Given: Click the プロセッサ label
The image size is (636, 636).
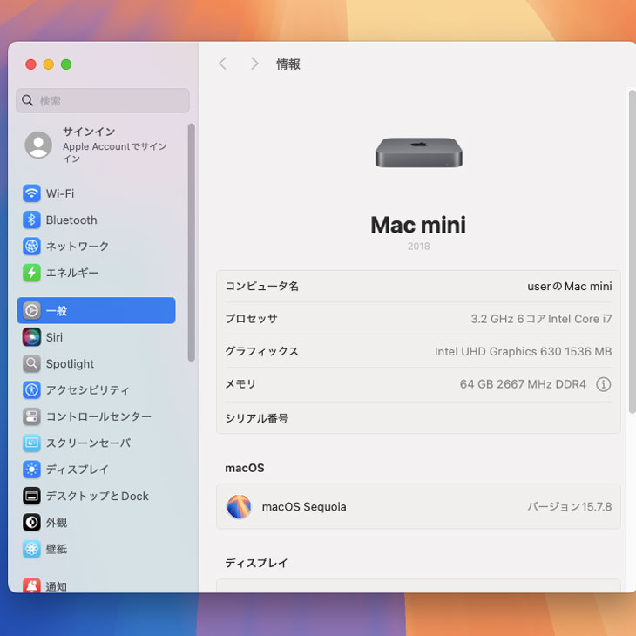Looking at the screenshot, I should pos(252,319).
